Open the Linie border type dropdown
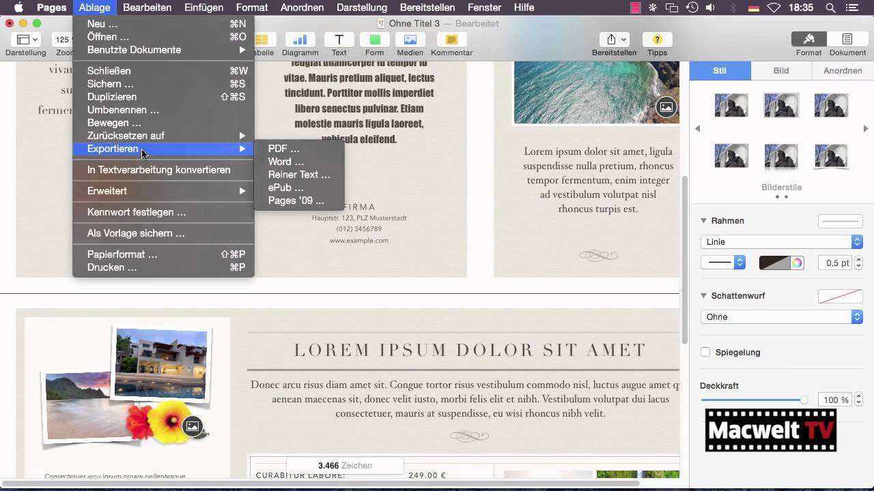874x491 pixels. [781, 242]
